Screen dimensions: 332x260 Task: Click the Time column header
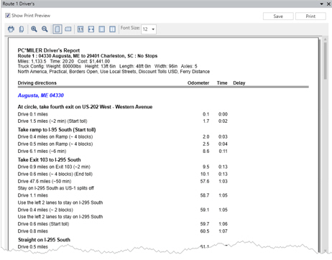222,83
